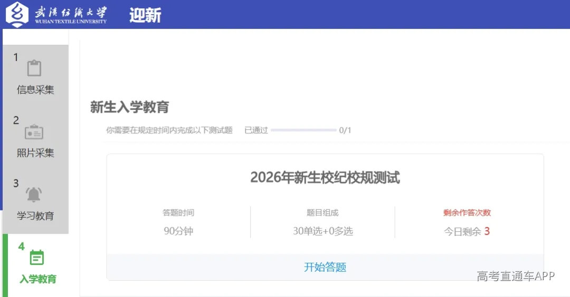
Task: Click the 迎新 header title
Action: 145,15
